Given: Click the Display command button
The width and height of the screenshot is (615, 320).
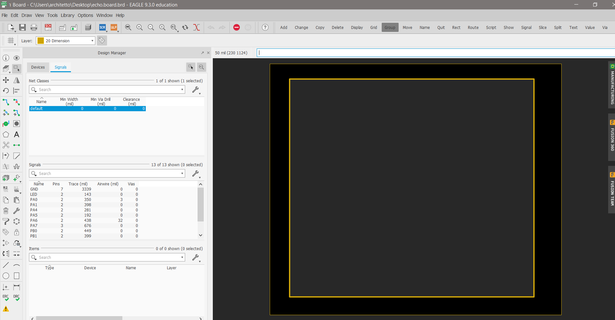Looking at the screenshot, I should pos(357,27).
